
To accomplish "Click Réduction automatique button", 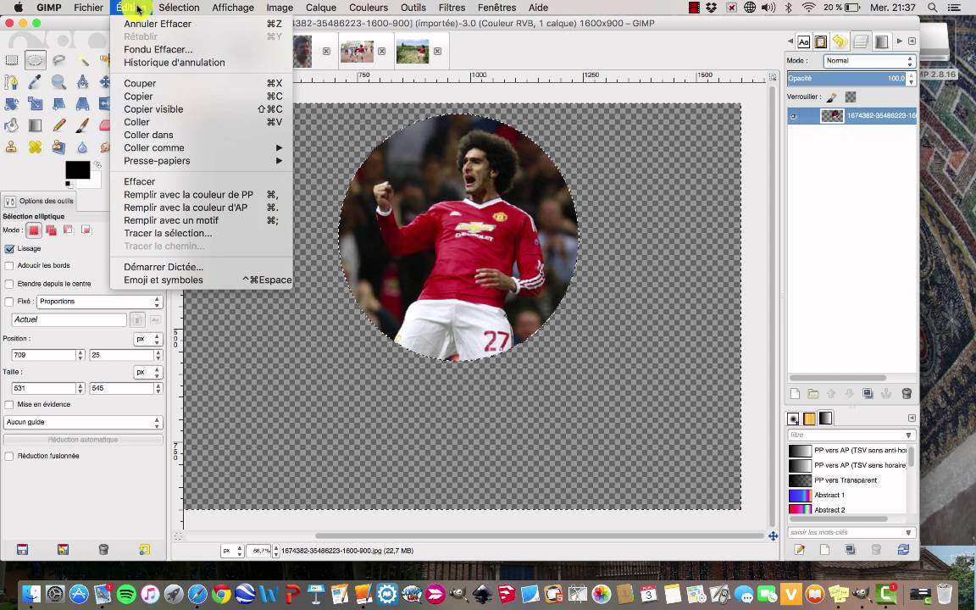I will pyautogui.click(x=83, y=440).
